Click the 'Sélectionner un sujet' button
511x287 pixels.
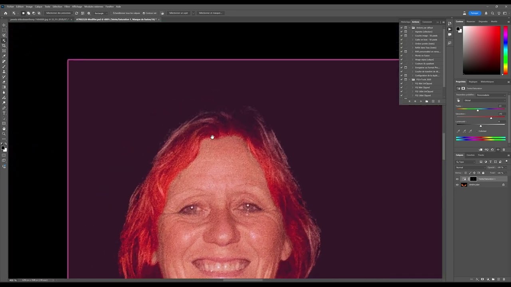[178, 13]
